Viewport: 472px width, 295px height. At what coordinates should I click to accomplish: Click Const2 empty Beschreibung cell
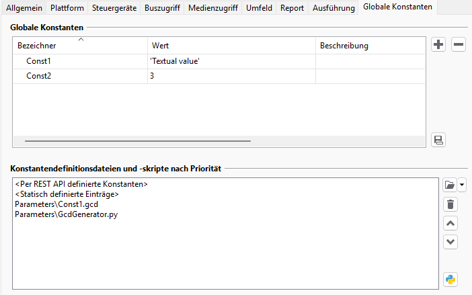coord(370,76)
